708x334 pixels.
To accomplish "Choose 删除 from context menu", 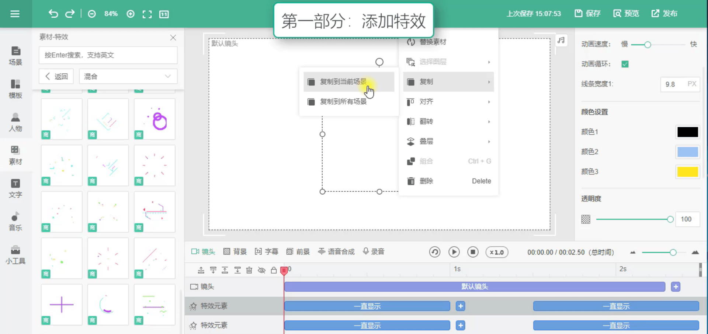I will click(x=448, y=181).
